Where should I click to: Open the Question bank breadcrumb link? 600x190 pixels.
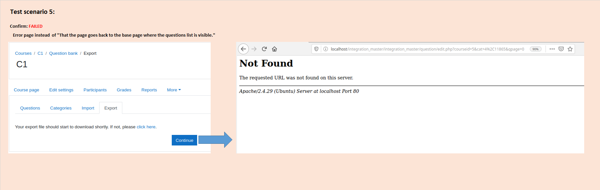click(63, 53)
